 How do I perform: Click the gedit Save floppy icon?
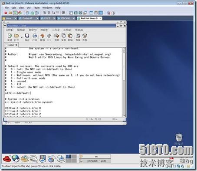click(27, 36)
